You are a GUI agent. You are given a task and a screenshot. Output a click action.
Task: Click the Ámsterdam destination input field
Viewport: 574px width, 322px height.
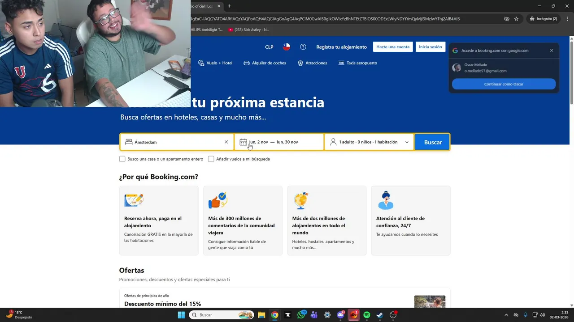tap(177, 142)
